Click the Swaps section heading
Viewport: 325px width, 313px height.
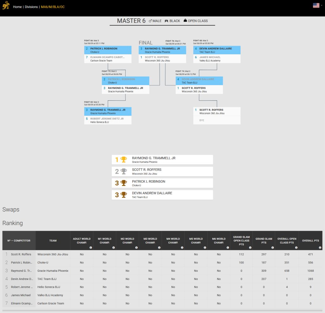(x=11, y=210)
